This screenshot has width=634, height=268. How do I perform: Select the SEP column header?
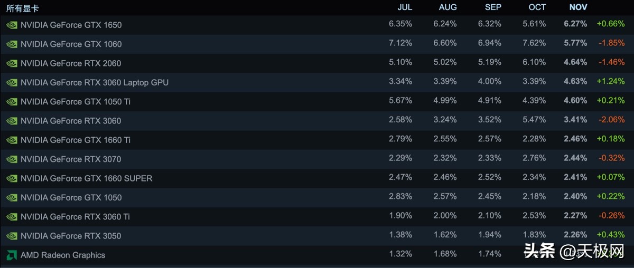(493, 7)
